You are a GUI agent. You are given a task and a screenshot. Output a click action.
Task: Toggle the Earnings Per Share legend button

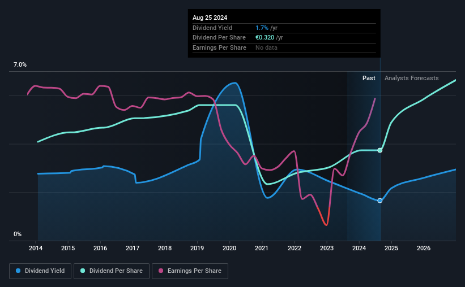point(190,271)
